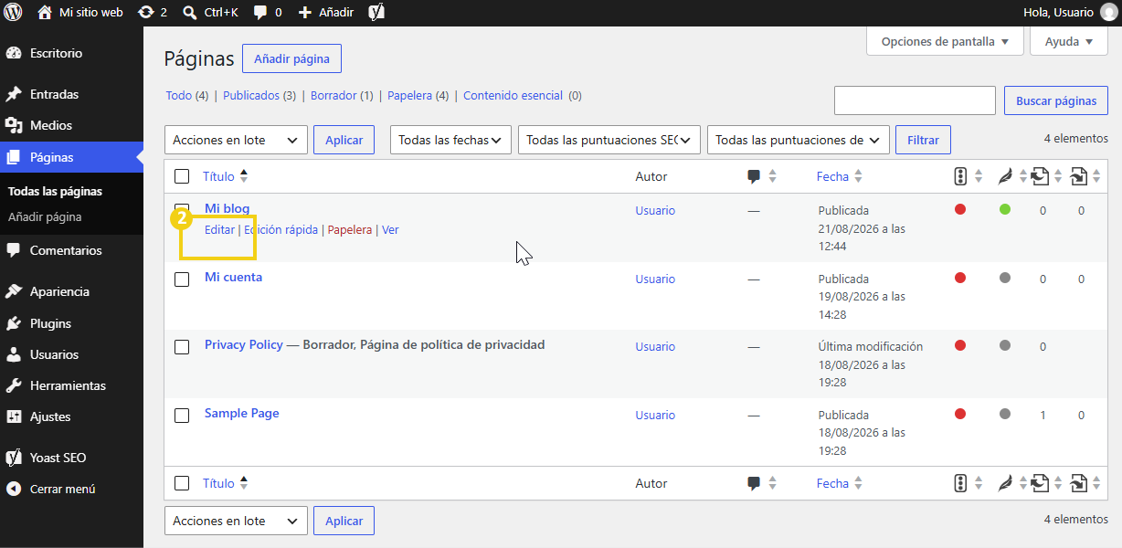Expand Opciones de pantalla panel
Viewport: 1122px width, 548px height.
tap(945, 41)
